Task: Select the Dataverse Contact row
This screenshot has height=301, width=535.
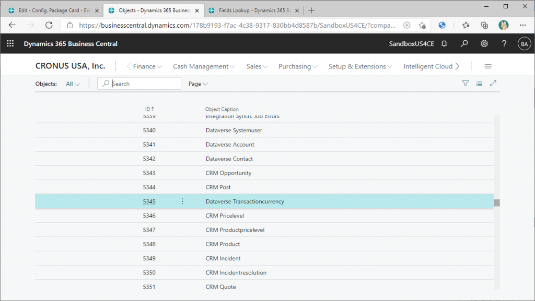Action: (264, 159)
